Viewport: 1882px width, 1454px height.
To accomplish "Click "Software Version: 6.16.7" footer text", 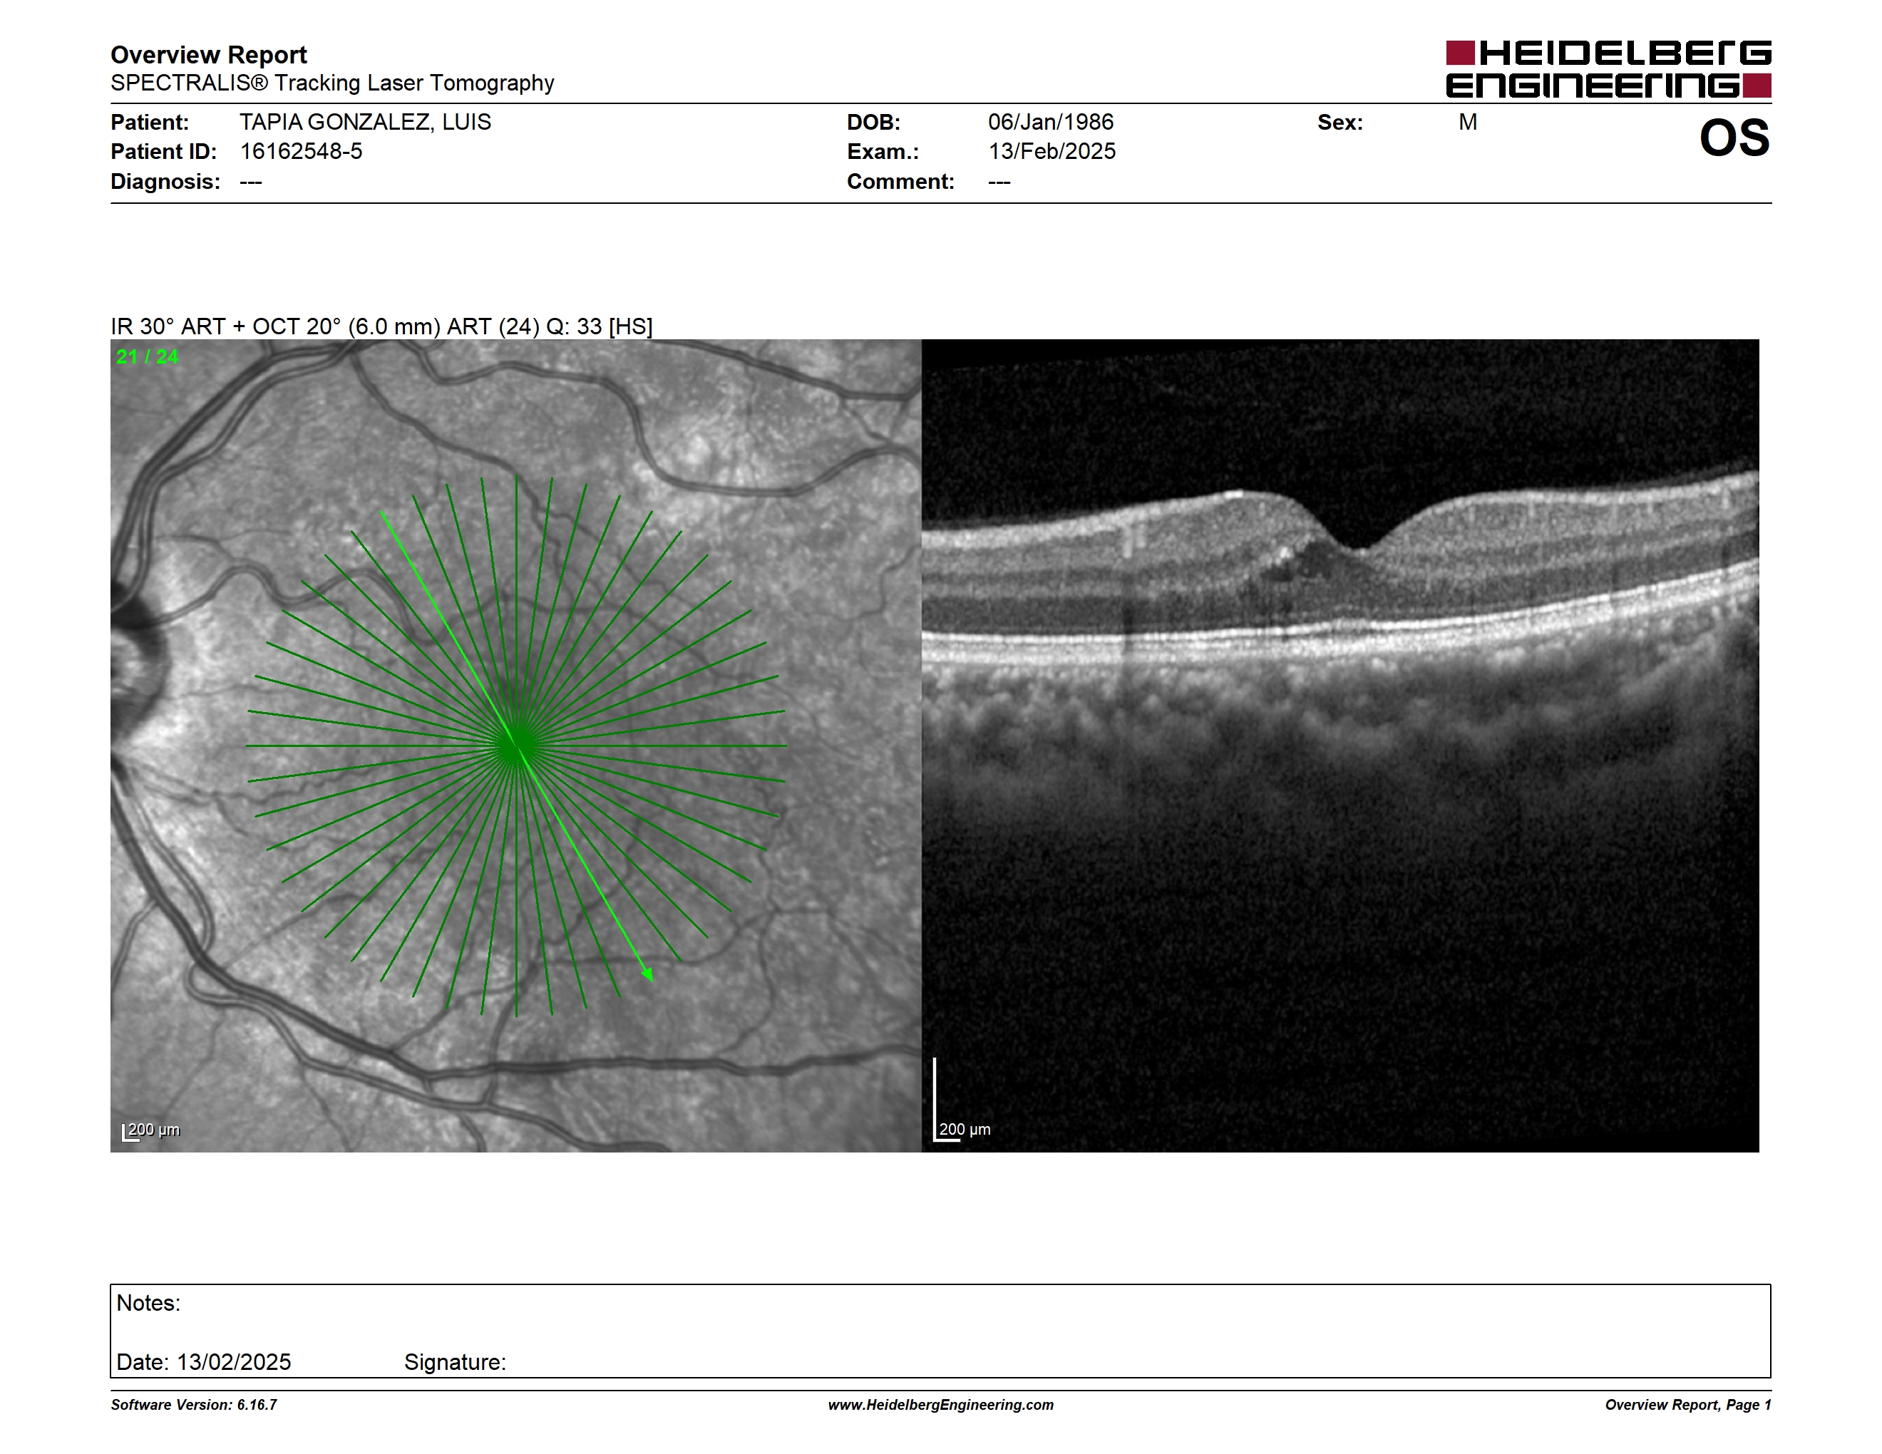I will click(194, 1405).
